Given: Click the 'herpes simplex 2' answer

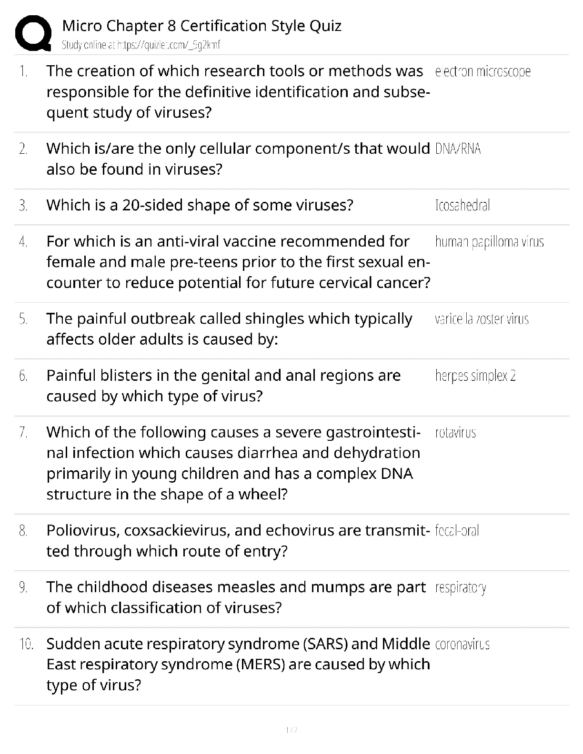Looking at the screenshot, I should click(x=475, y=376).
